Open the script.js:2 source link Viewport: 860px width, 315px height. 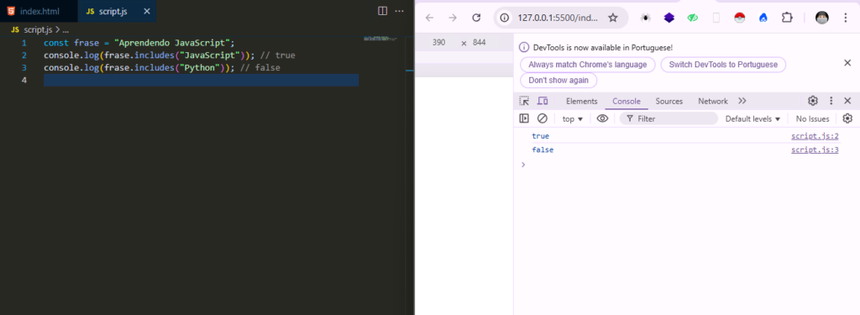[x=815, y=136]
